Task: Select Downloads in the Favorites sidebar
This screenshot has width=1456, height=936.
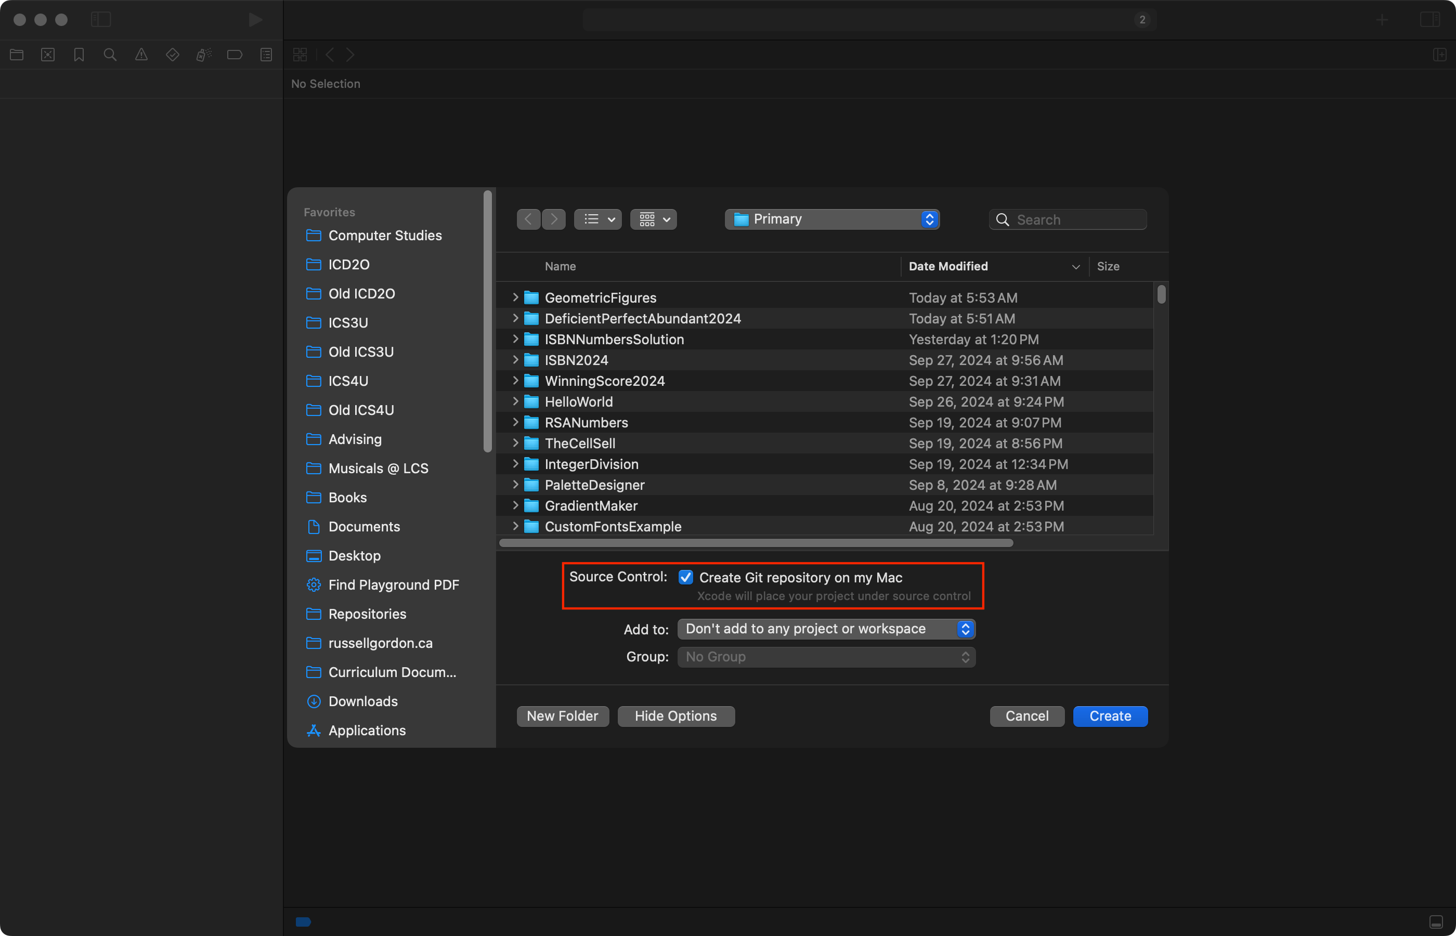Action: 363,701
